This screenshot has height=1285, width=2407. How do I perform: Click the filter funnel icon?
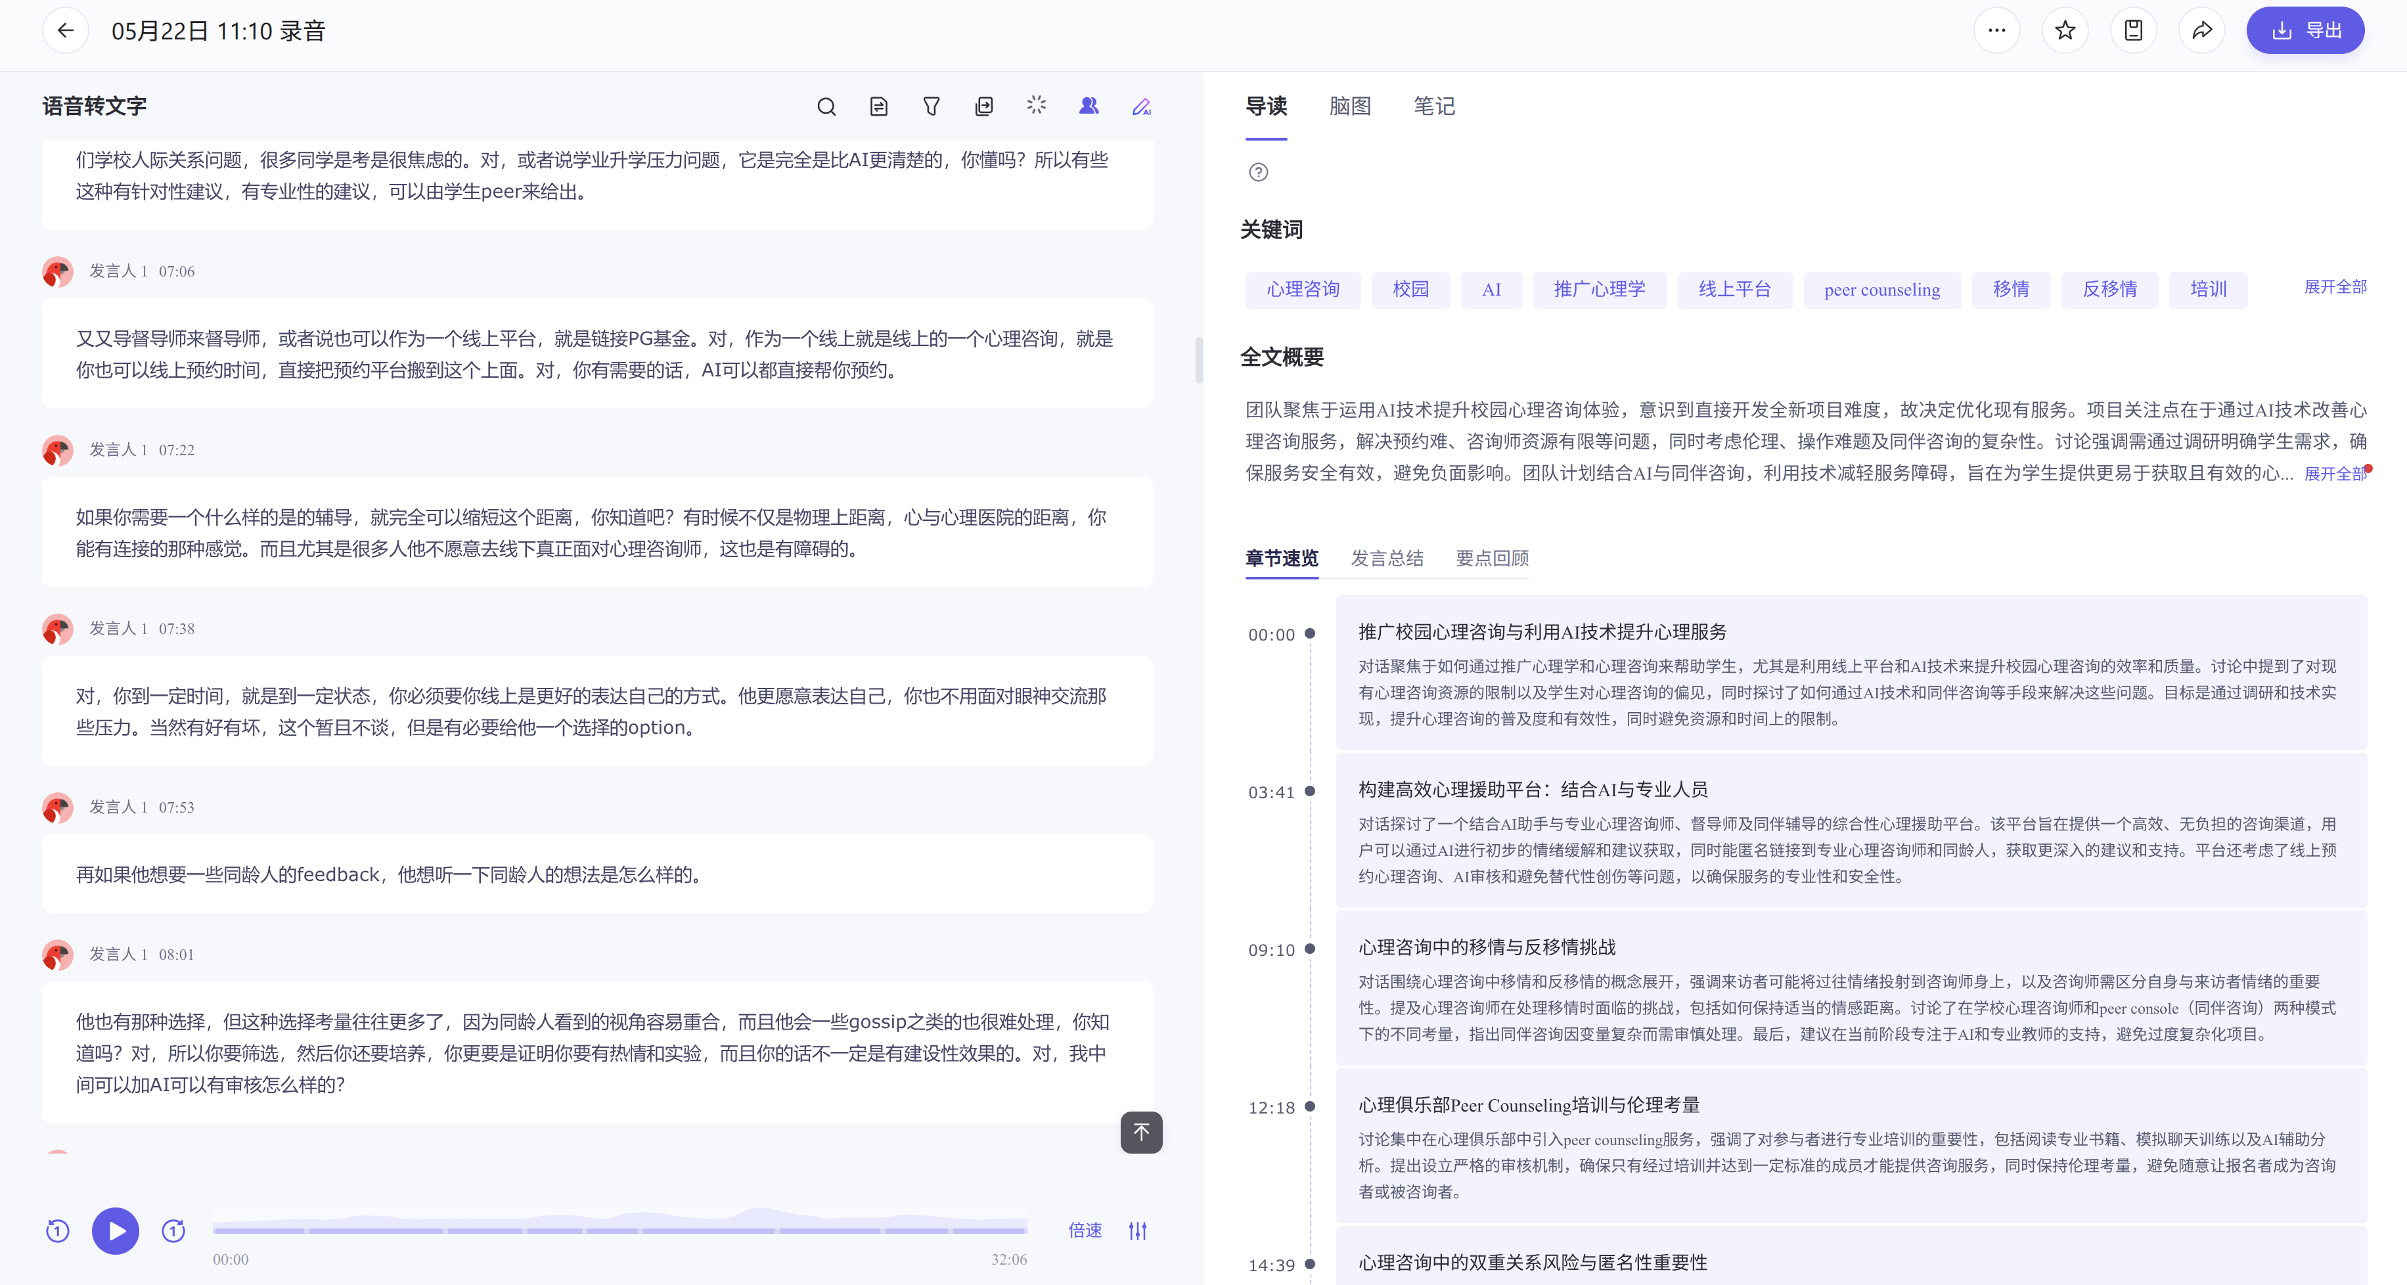tap(931, 106)
